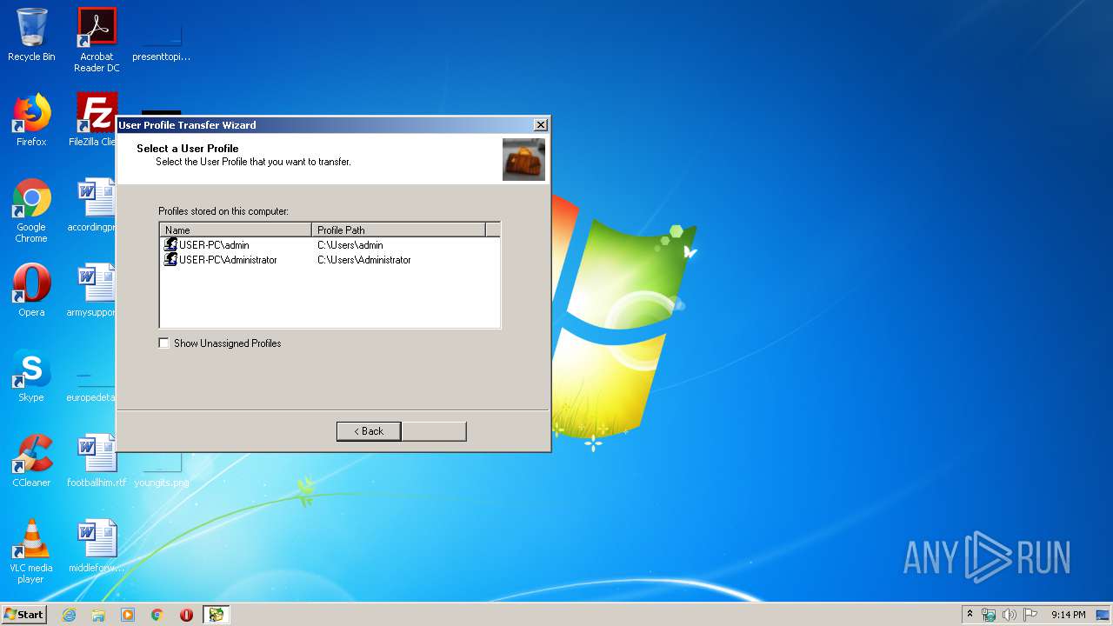This screenshot has height=626, width=1113.
Task: Launch Skype from the desktop
Action: click(x=31, y=376)
